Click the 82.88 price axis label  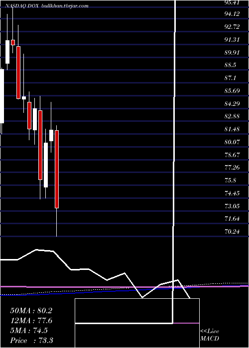(232, 116)
